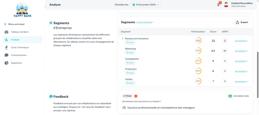Click voir segment for Marketing
This screenshot has height=115, width=259.
click(x=241, y=51)
